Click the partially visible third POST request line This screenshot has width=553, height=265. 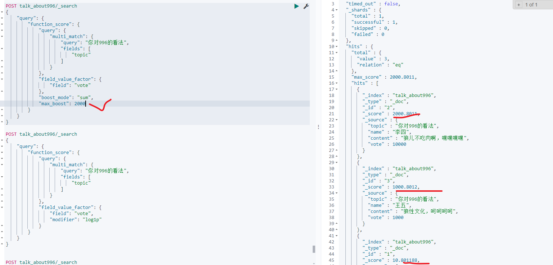[41, 262]
